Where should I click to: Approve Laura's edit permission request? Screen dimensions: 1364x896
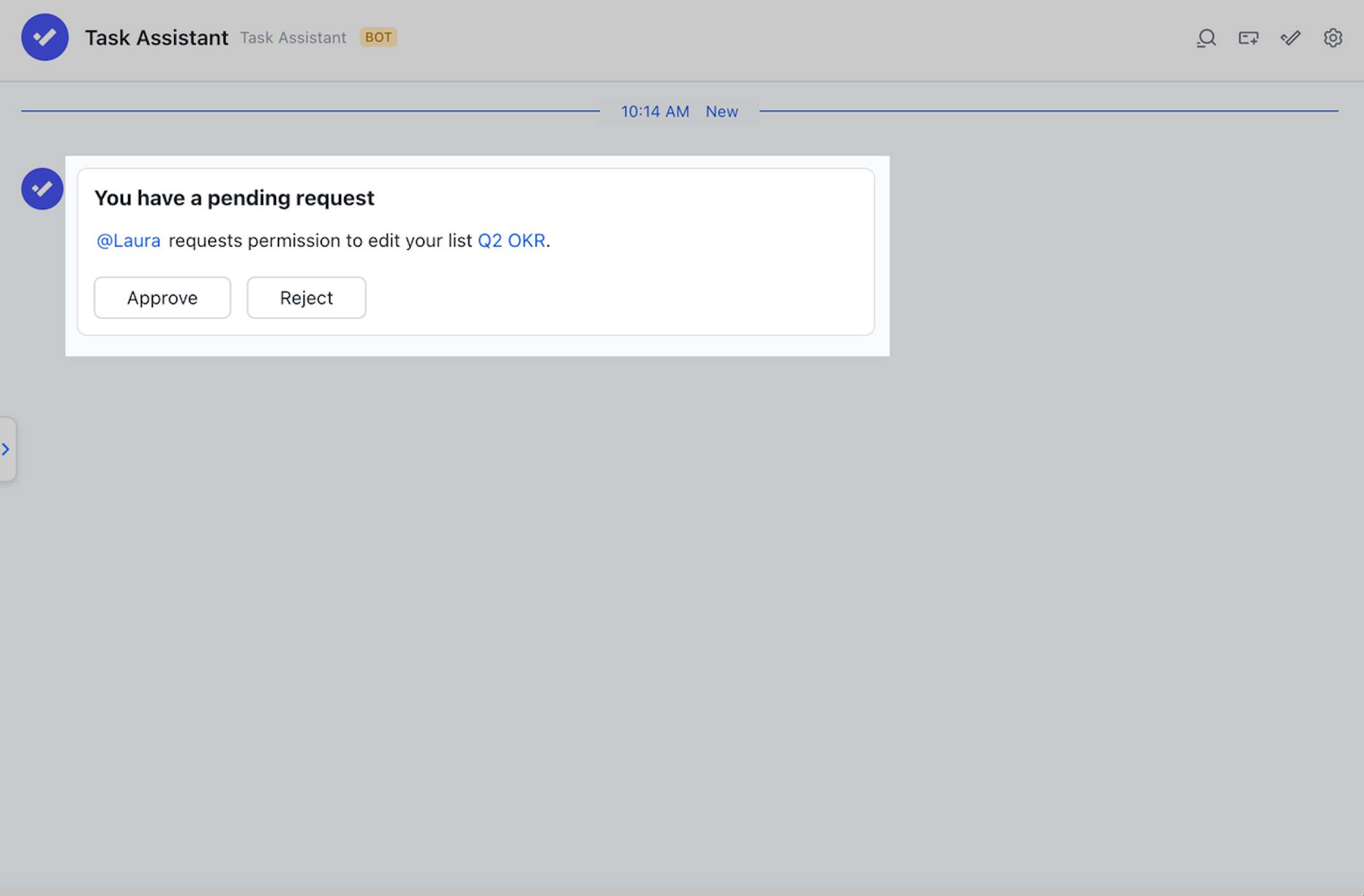click(162, 298)
